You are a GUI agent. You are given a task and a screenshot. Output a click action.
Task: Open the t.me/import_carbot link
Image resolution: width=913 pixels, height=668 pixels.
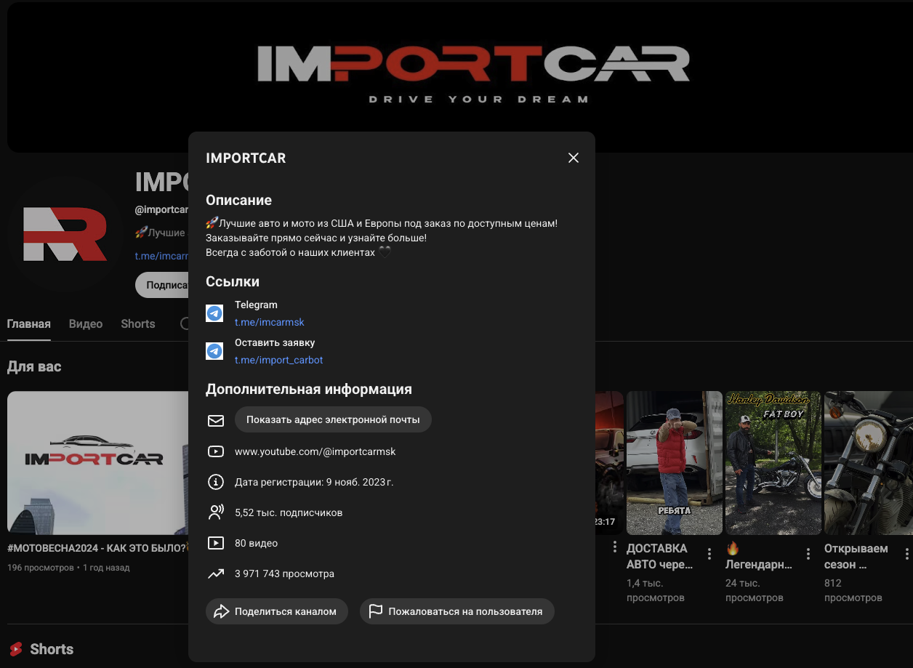pos(278,360)
